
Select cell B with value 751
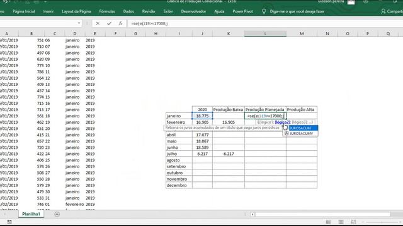[31, 40]
